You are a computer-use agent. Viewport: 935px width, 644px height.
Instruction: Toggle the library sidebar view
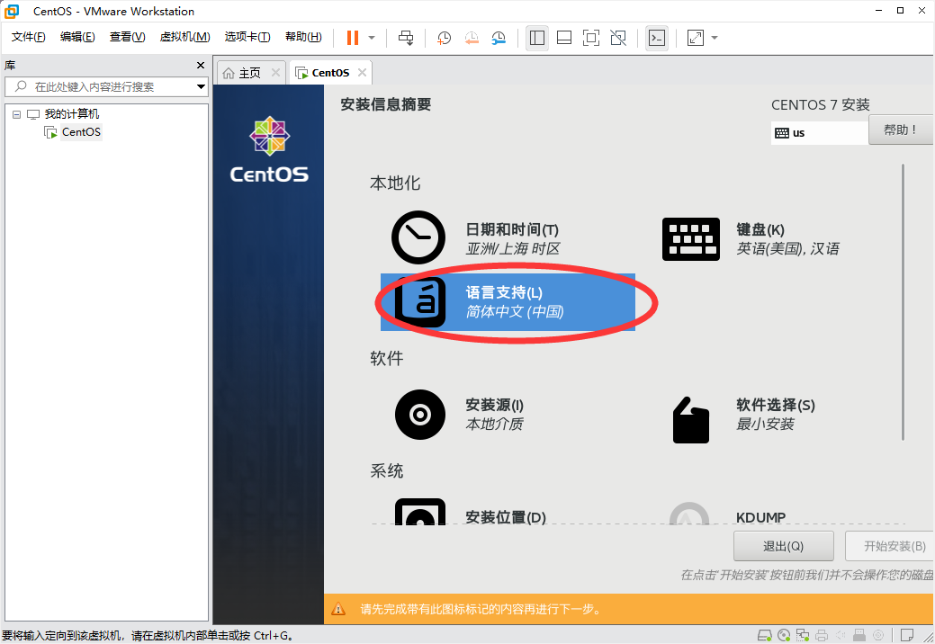tap(536, 38)
